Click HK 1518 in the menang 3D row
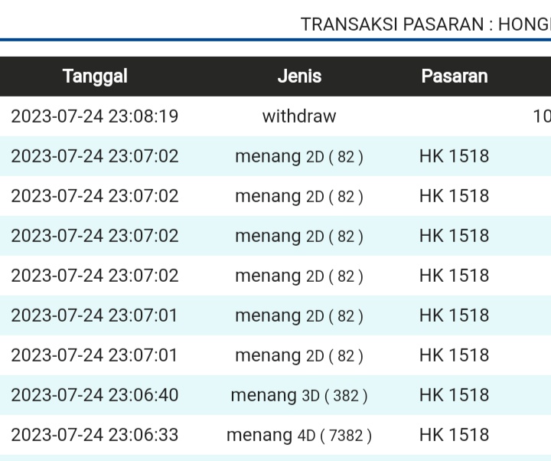This screenshot has width=551, height=461. 454,395
